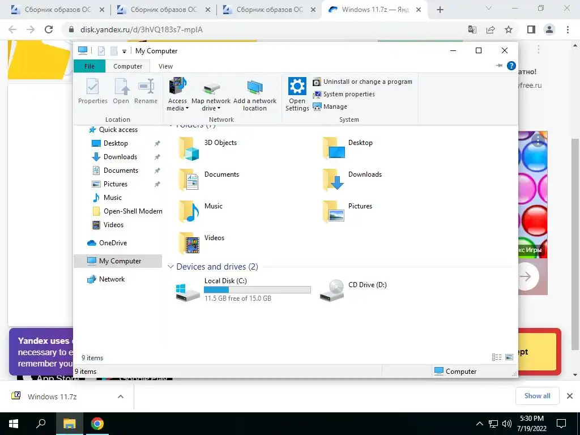Show hidden system tray icons
This screenshot has width=580, height=435.
point(479,424)
